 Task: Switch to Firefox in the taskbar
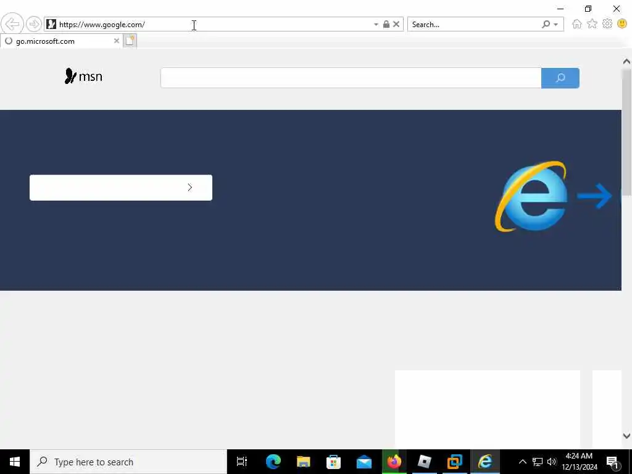pos(394,462)
